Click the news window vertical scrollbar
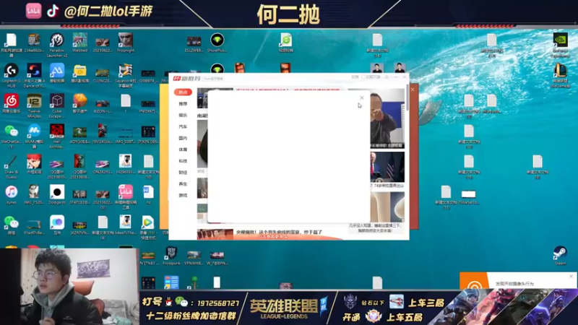The image size is (578, 325). coord(407,97)
